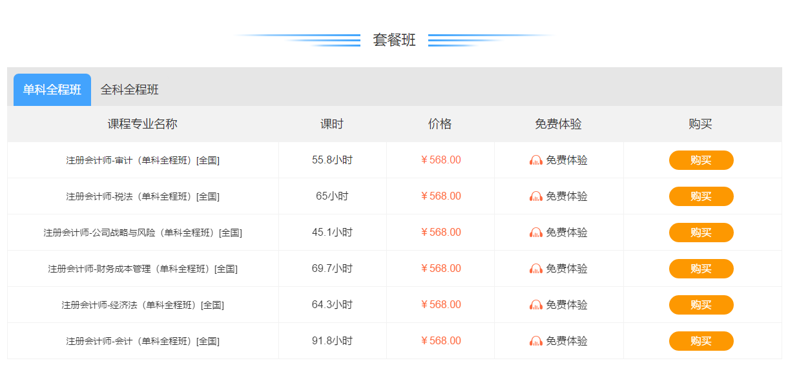
Task: Click headphone icon in 财务成本管理 row
Action: (535, 269)
